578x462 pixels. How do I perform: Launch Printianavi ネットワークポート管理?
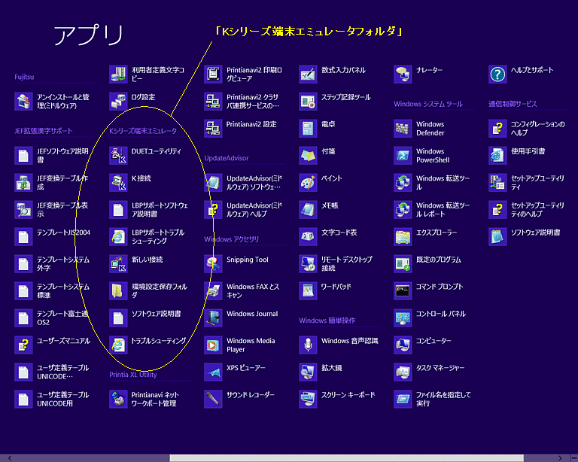118,399
